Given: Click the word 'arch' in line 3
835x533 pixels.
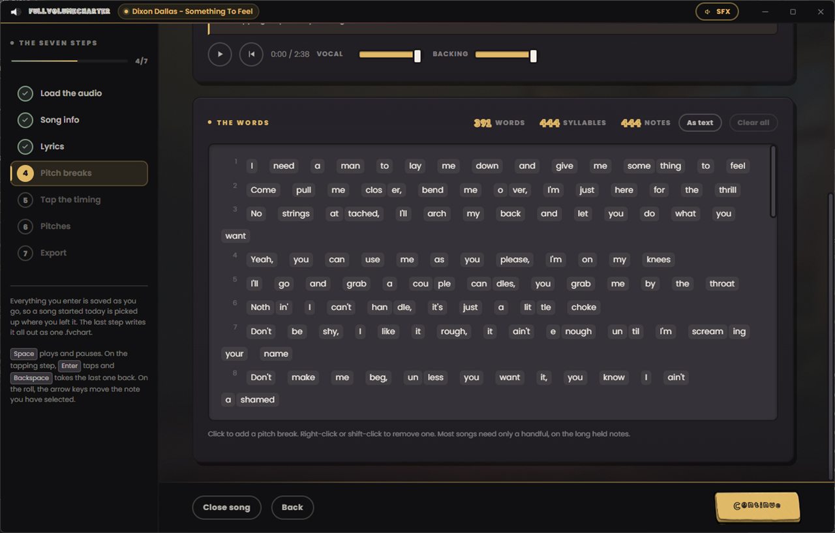Looking at the screenshot, I should [437, 213].
